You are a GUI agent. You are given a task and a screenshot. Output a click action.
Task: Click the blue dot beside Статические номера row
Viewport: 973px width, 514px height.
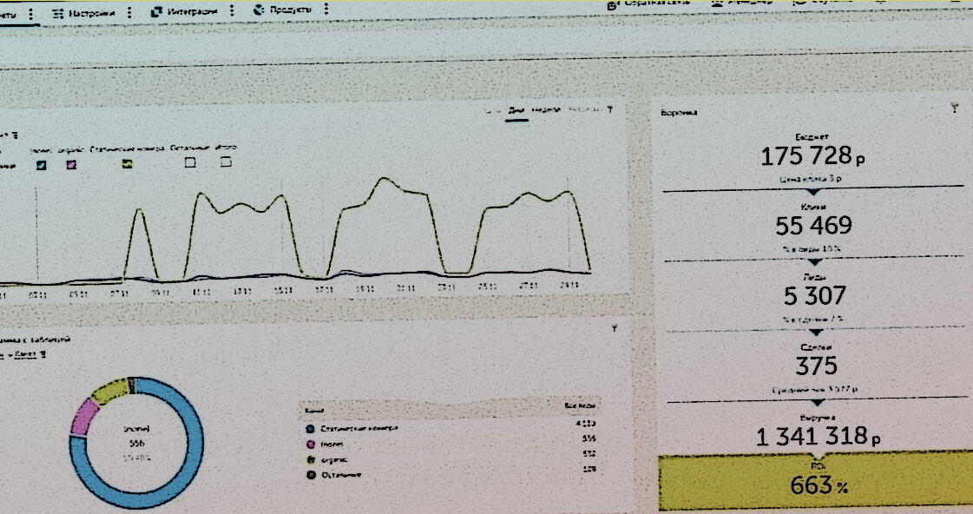pyautogui.click(x=310, y=429)
